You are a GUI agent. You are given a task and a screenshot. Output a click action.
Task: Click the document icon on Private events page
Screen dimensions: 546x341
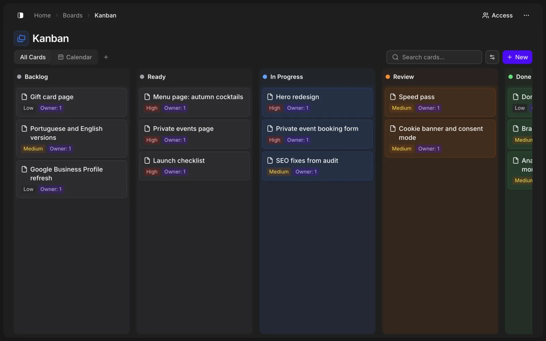(x=147, y=129)
